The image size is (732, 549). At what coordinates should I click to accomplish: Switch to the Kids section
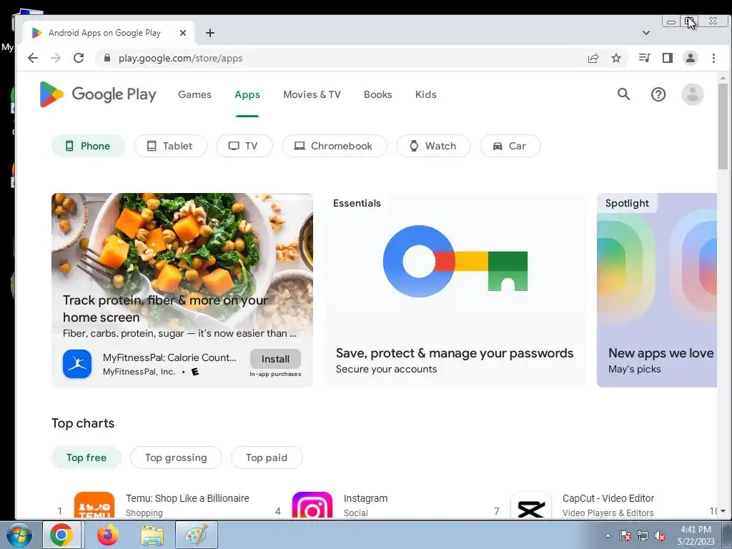pos(426,94)
